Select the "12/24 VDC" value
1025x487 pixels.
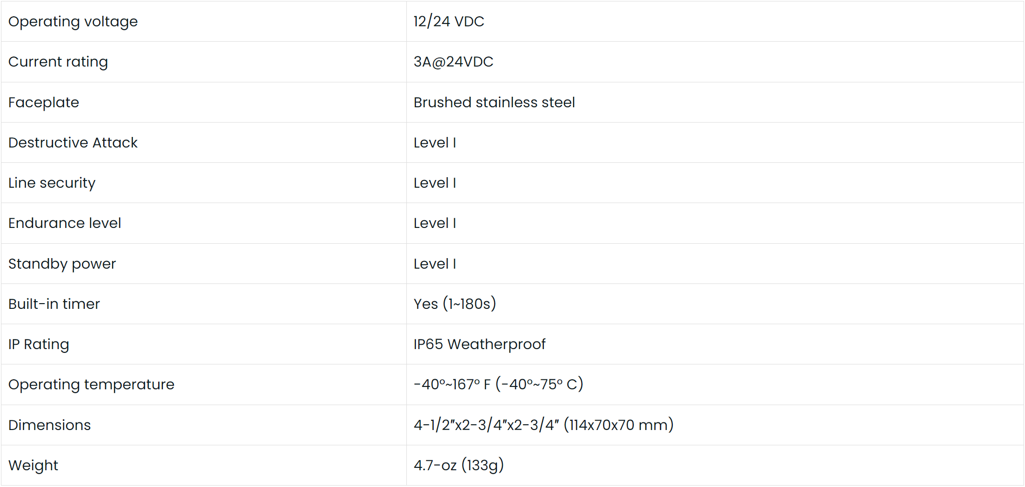coord(449,22)
